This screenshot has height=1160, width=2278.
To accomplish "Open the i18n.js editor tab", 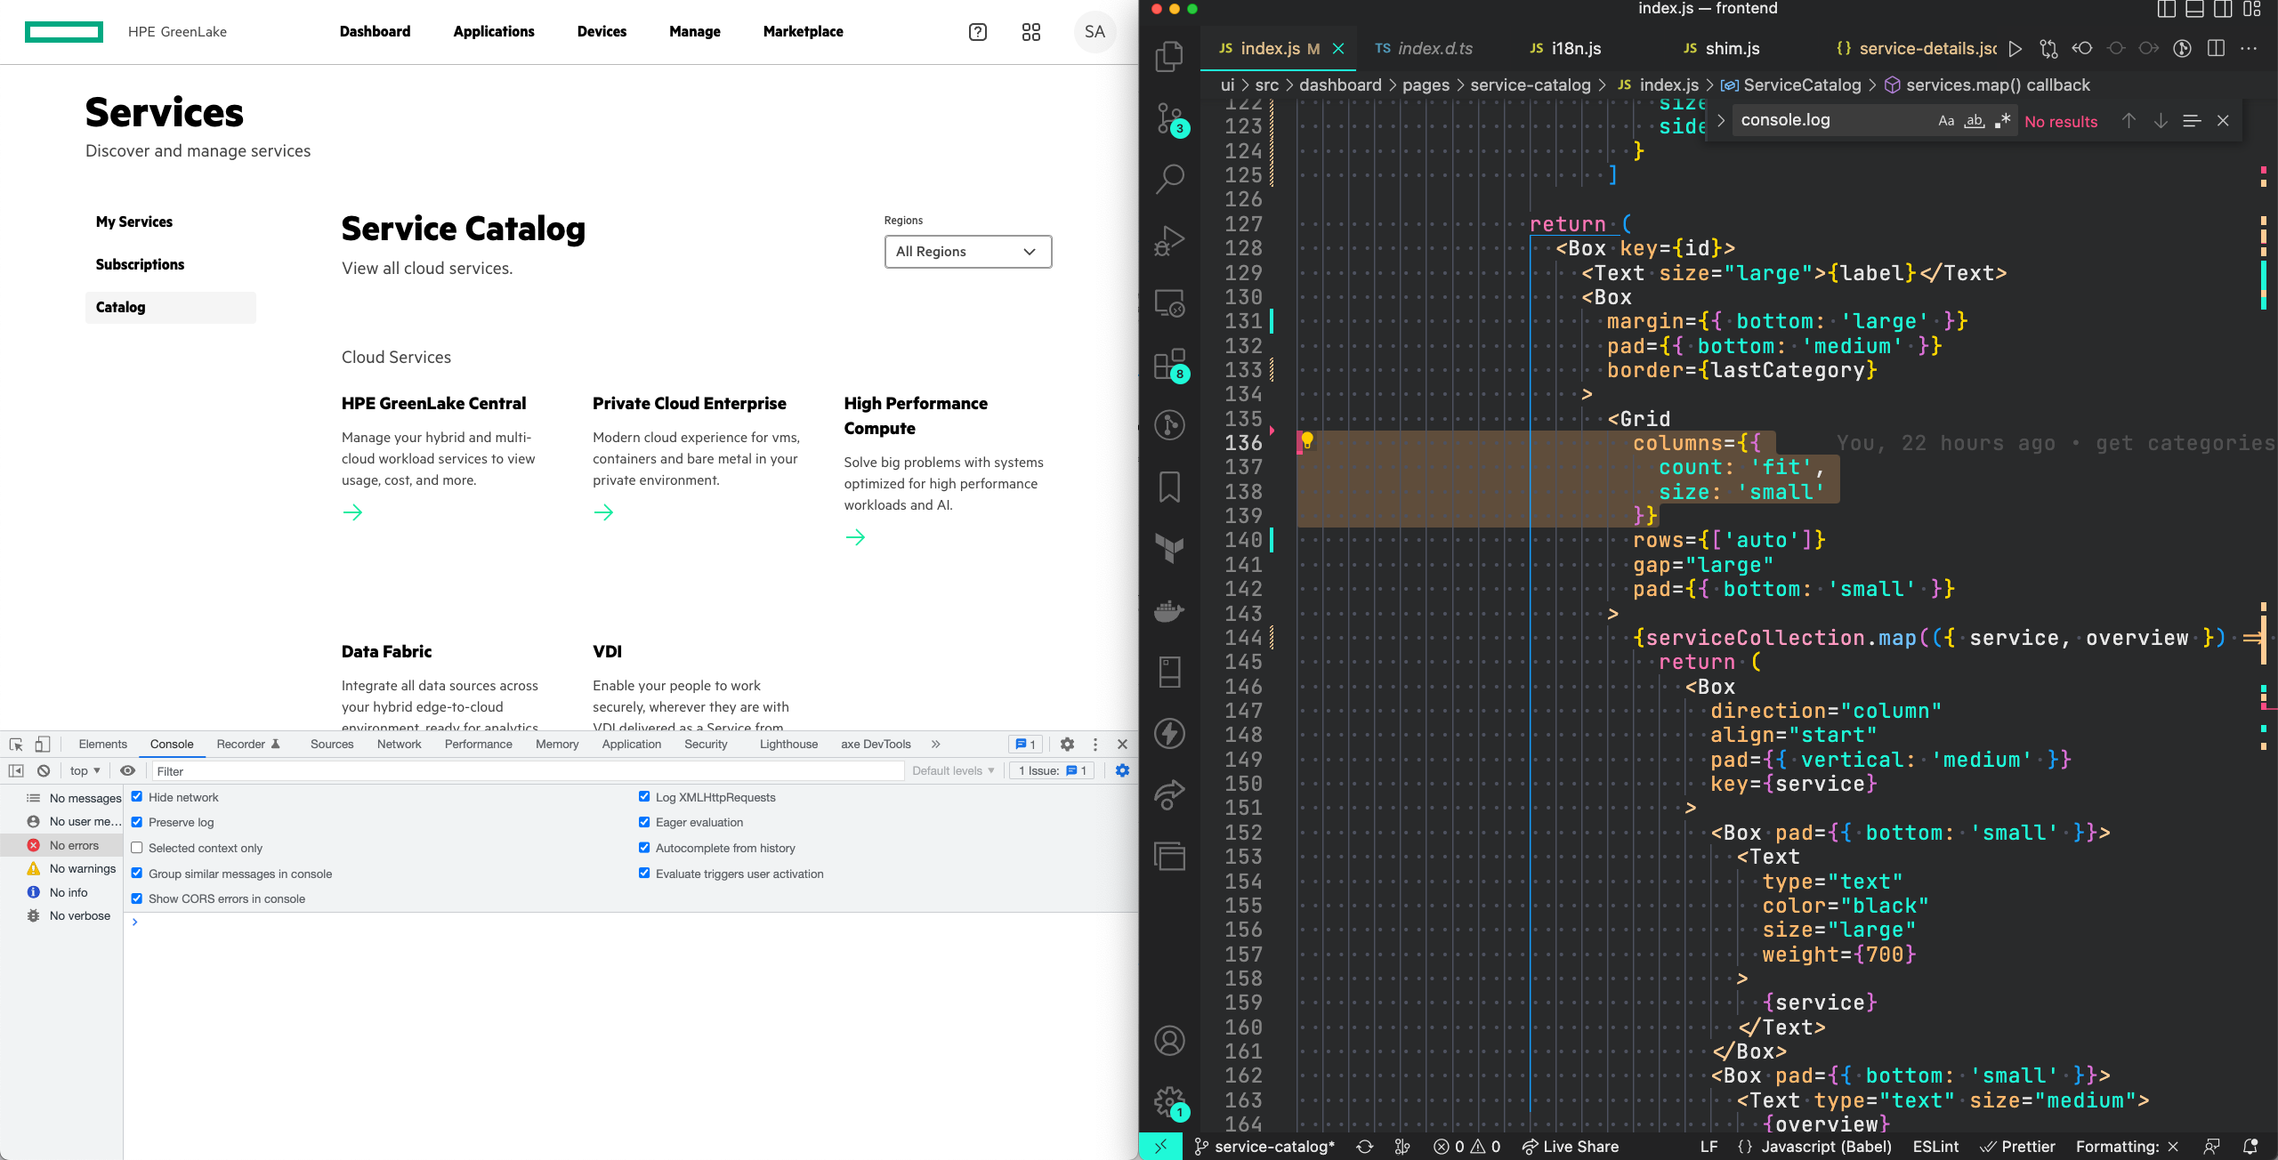I will 1575,49.
